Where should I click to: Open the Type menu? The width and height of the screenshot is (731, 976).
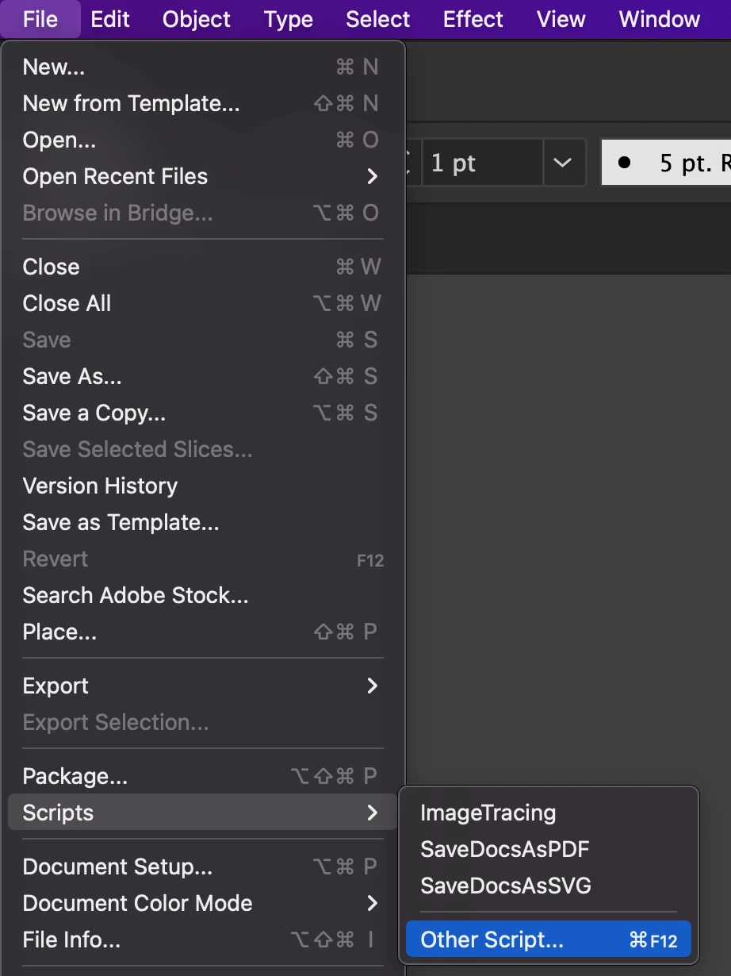pos(289,19)
